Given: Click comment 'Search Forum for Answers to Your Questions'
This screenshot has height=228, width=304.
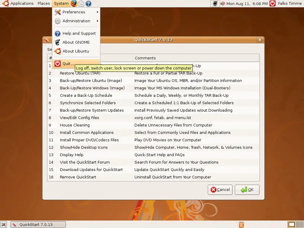Looking at the screenshot, I should point(176,162).
